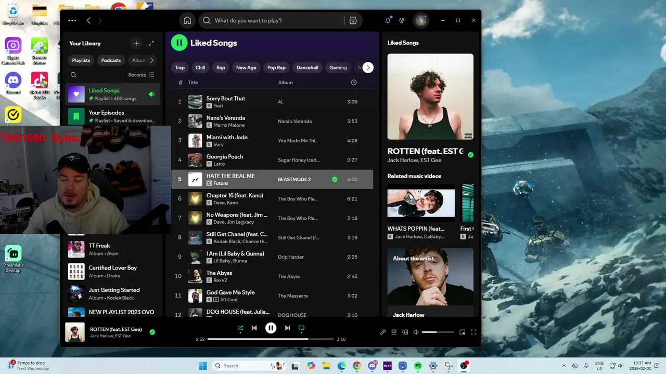Open connect to a device icon

(x=405, y=332)
